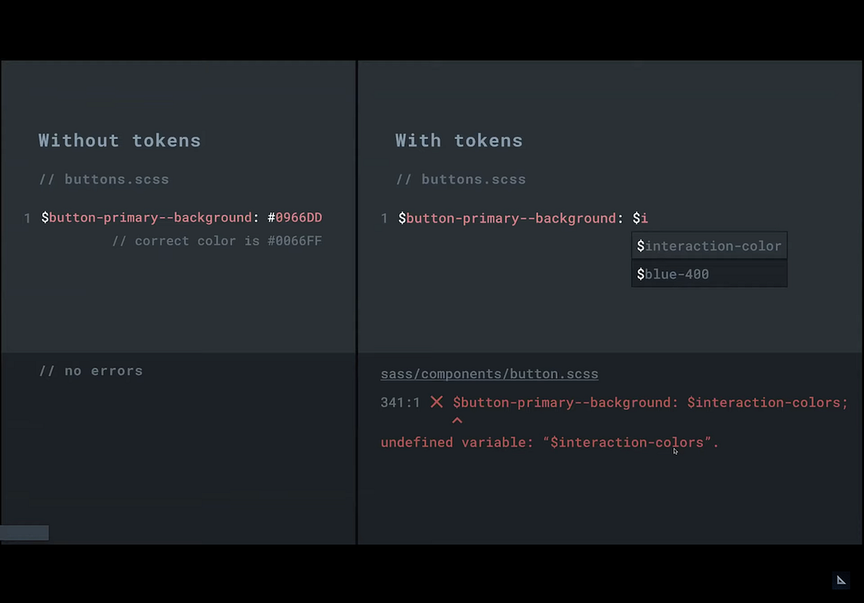Screen dimensions: 864x603
Task: Click the "Without tokens" heading
Action: [119, 141]
